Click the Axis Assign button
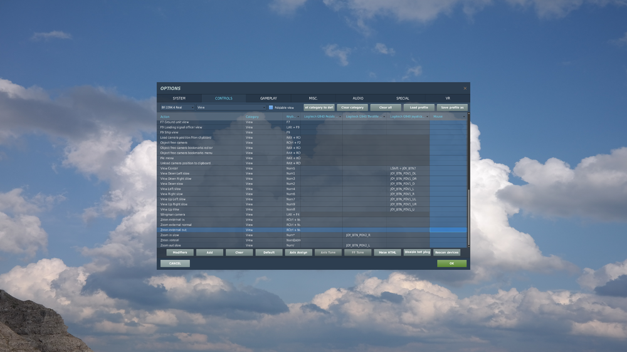The height and width of the screenshot is (352, 627). click(x=298, y=252)
